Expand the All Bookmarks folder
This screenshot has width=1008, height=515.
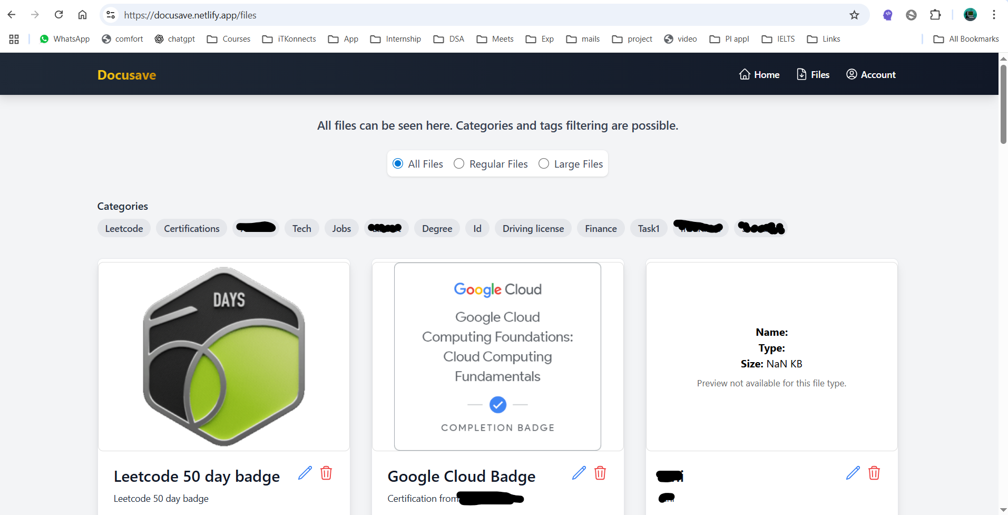click(966, 39)
